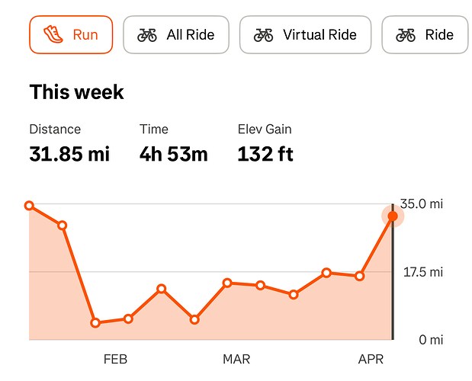This screenshot has height=381, width=472.
Task: Click the All Ride bicycle icon
Action: pyautogui.click(x=146, y=34)
